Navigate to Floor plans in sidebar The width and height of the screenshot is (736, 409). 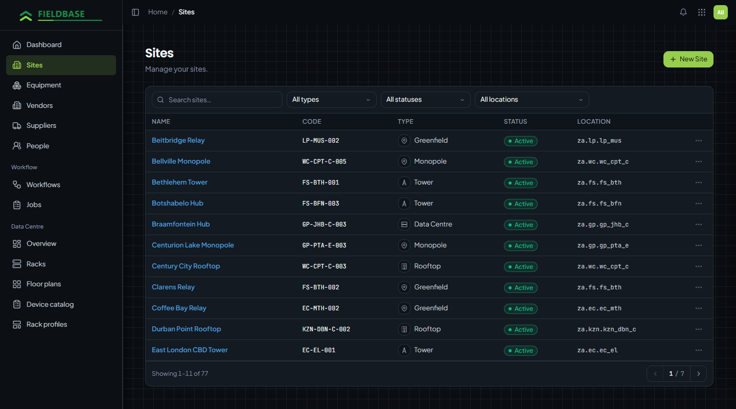pos(61,284)
